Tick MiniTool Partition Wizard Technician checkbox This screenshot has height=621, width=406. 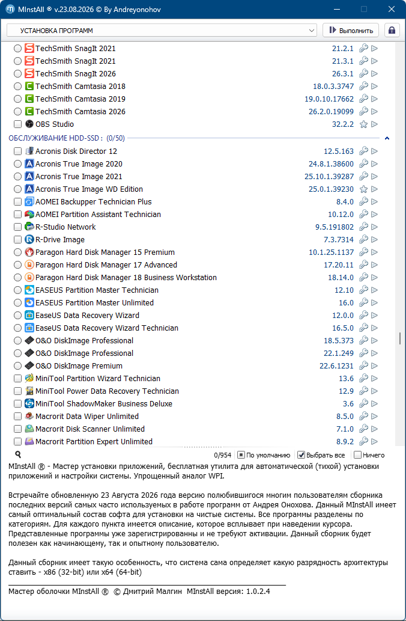pyautogui.click(x=17, y=379)
